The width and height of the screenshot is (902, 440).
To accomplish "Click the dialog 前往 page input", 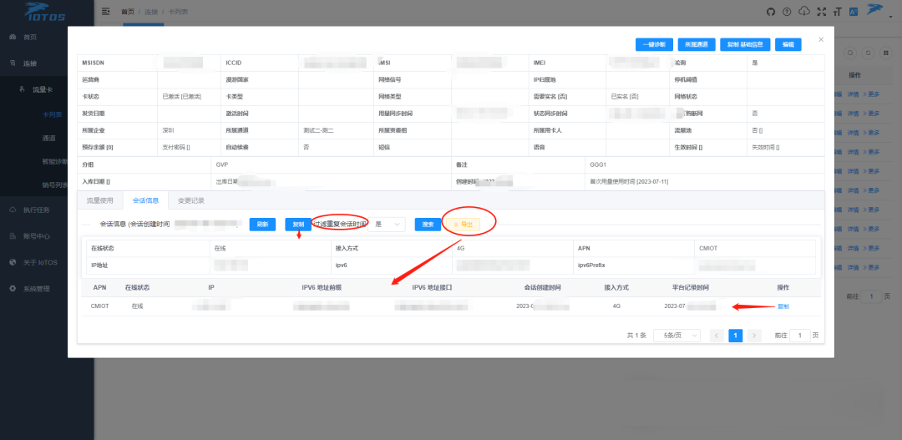I will click(x=800, y=336).
